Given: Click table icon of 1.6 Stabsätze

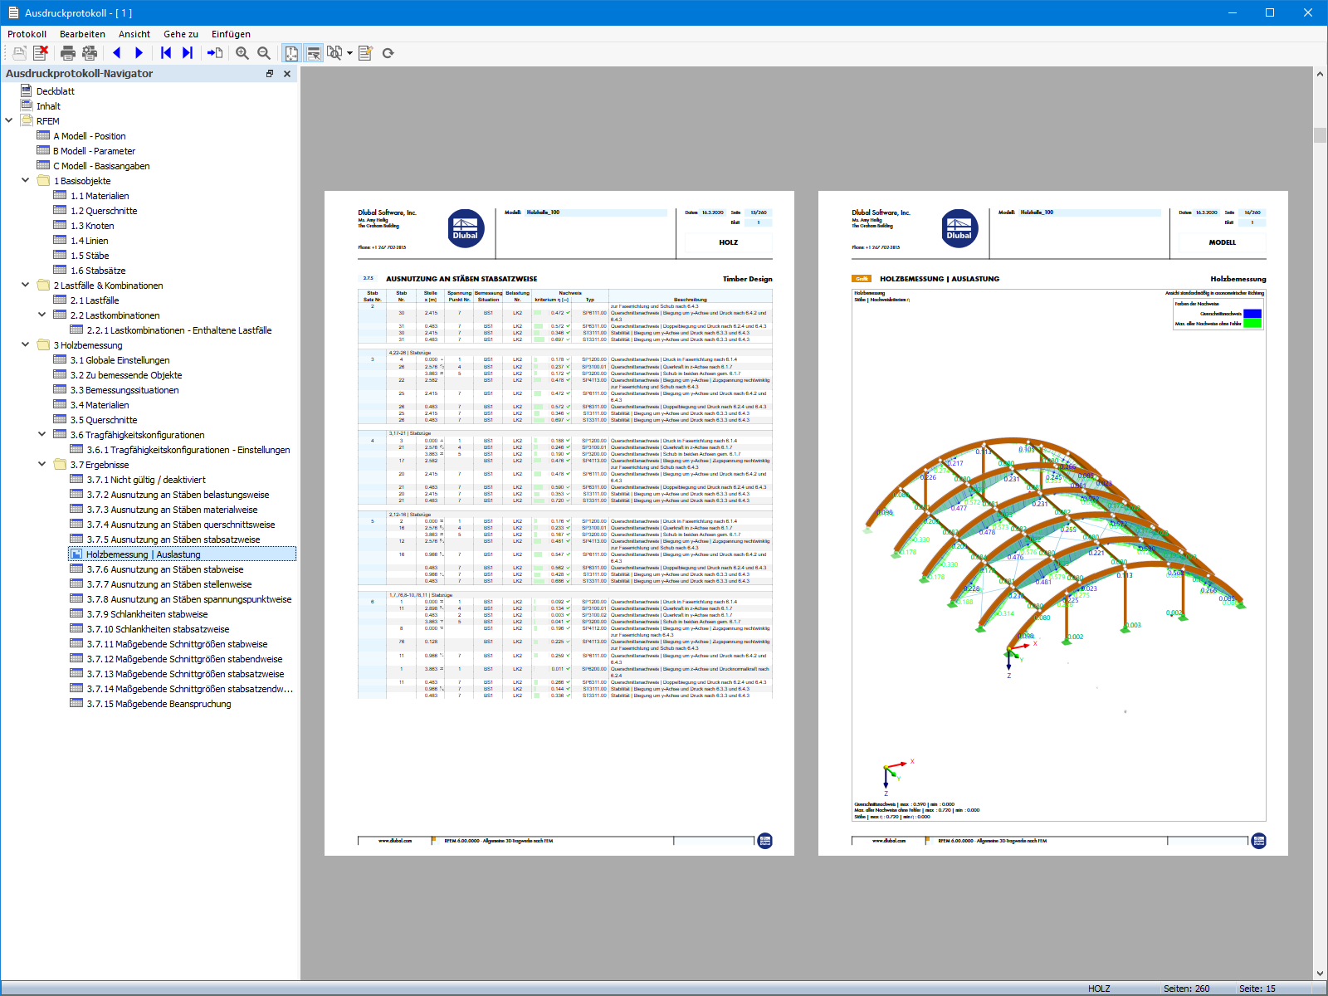Looking at the screenshot, I should pos(60,271).
